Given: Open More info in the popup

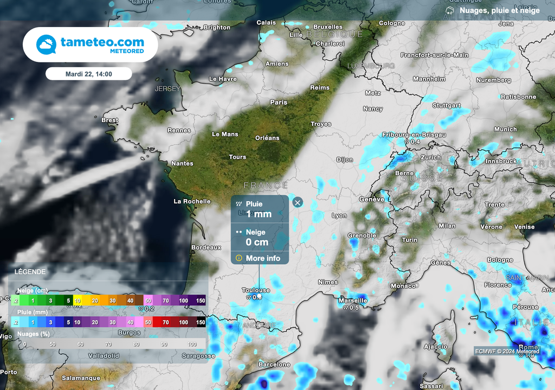Looking at the screenshot, I should [x=264, y=258].
